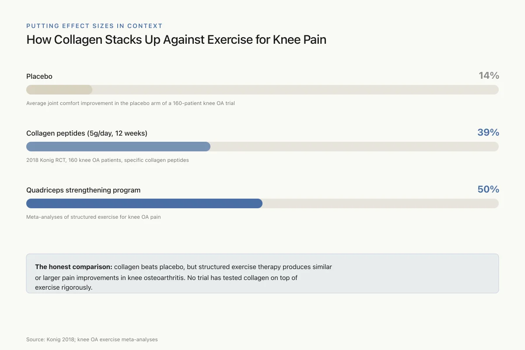The width and height of the screenshot is (525, 350).
Task: Click the unfilled track of the Quadriceps bar
Action: (381, 203)
